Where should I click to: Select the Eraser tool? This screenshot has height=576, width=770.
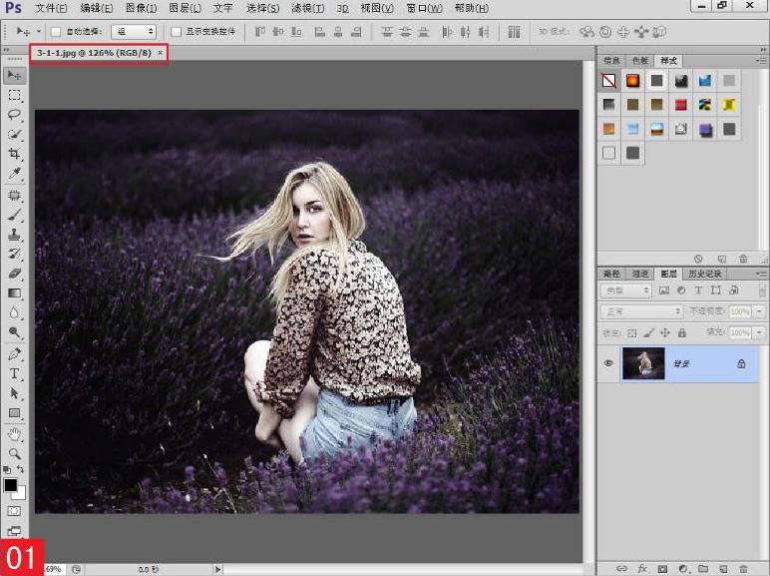[x=14, y=274]
